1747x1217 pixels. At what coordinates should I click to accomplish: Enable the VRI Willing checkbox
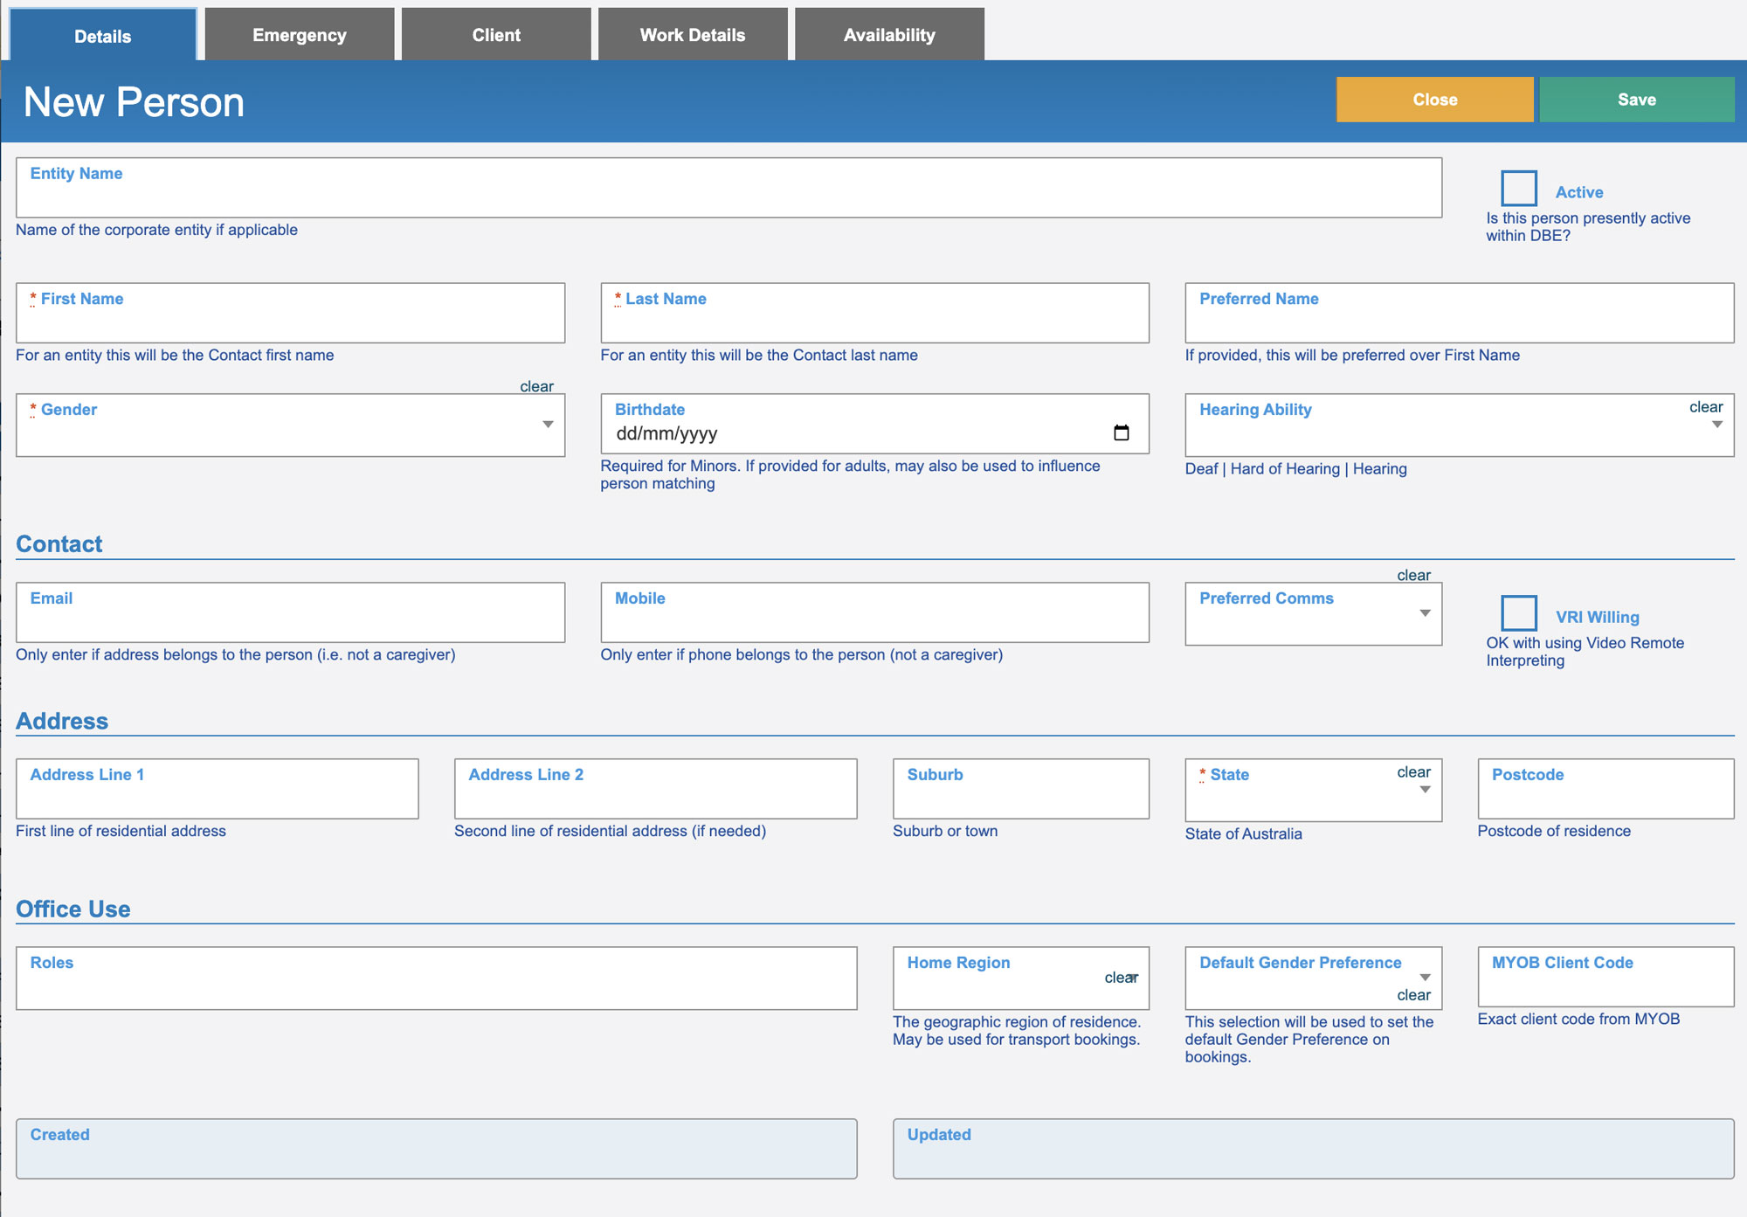tap(1518, 613)
